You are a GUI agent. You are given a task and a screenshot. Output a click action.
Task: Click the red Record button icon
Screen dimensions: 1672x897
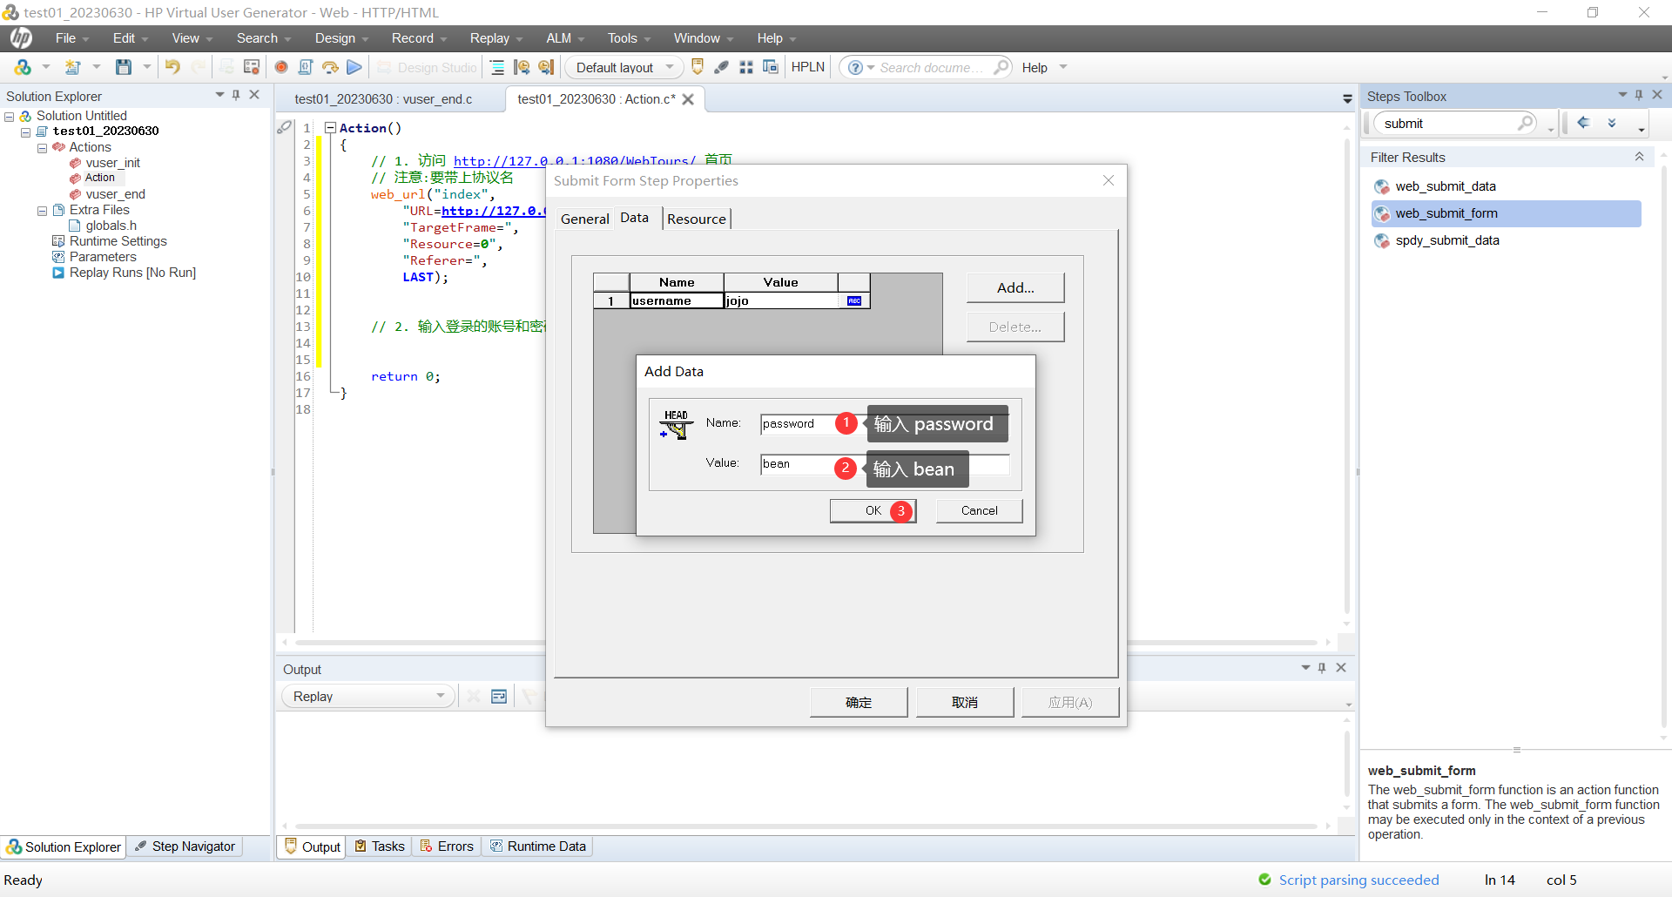point(281,67)
